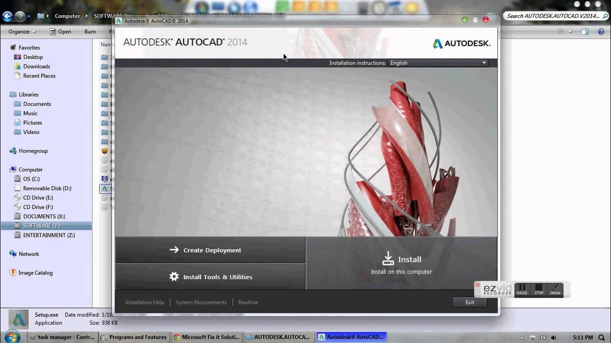Open the Pictures library

pyautogui.click(x=32, y=123)
